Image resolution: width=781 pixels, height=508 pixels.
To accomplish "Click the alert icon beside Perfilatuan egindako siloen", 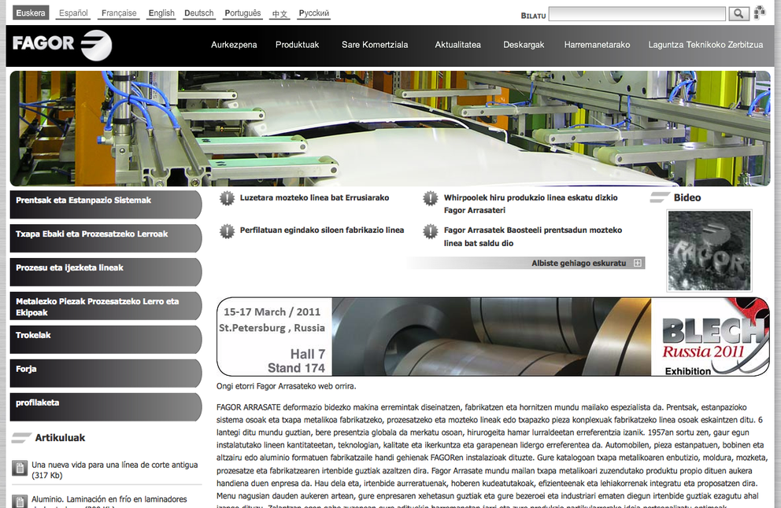I will (227, 231).
